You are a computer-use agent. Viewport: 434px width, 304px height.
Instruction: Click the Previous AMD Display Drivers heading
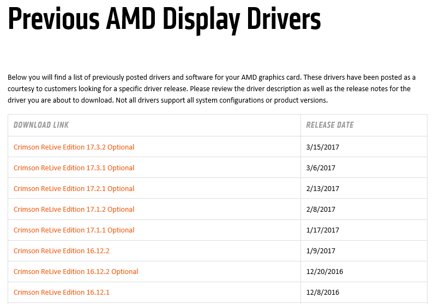click(x=165, y=20)
